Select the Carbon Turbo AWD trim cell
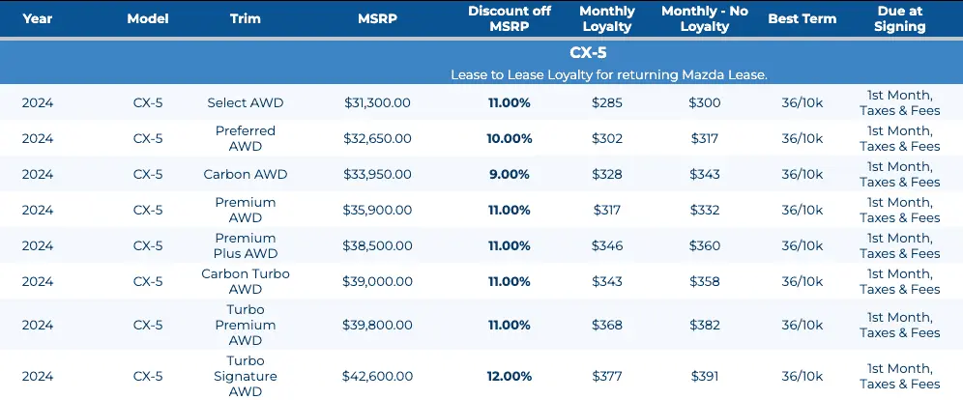This screenshot has width=963, height=400. click(x=246, y=281)
